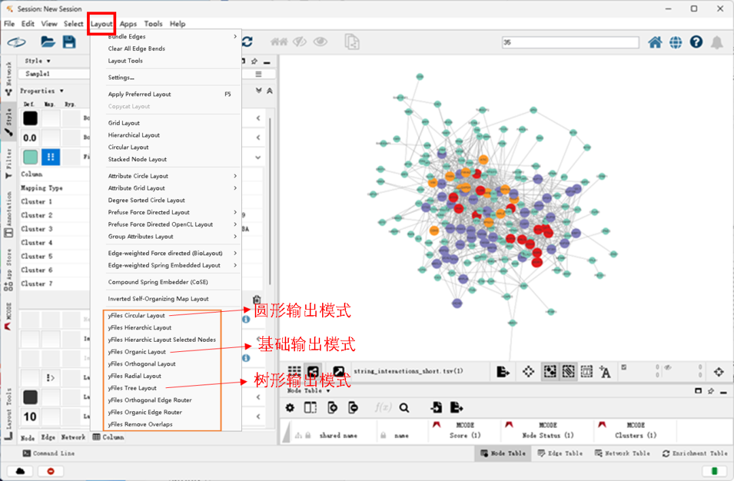Image resolution: width=734 pixels, height=481 pixels.
Task: Click the search field showing 35
Action: point(570,42)
